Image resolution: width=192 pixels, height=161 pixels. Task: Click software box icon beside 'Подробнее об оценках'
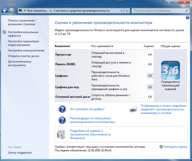(x=61, y=134)
